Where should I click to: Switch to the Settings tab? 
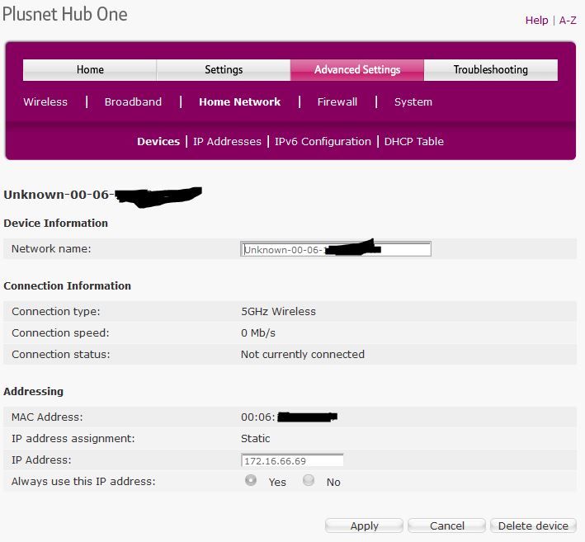(224, 70)
